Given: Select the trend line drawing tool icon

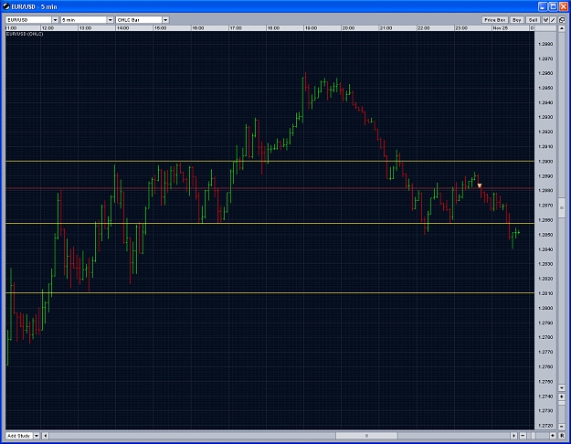Looking at the screenshot, I should 553,20.
